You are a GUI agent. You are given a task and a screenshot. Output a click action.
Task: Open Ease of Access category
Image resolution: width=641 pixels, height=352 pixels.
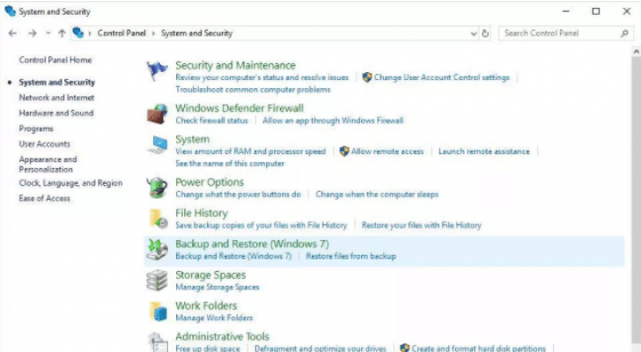45,199
